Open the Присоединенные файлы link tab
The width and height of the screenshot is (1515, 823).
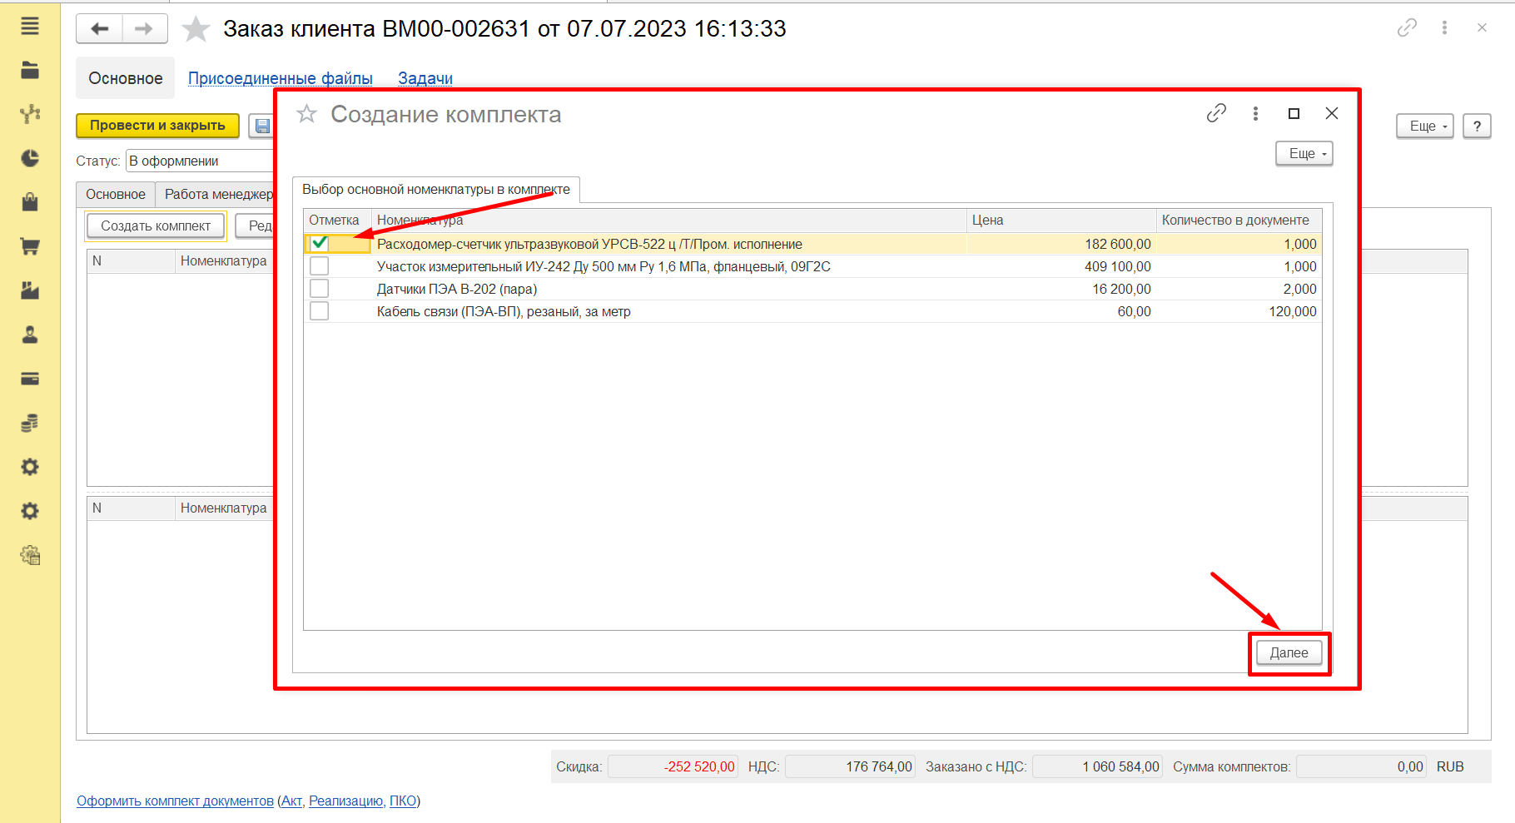click(281, 78)
